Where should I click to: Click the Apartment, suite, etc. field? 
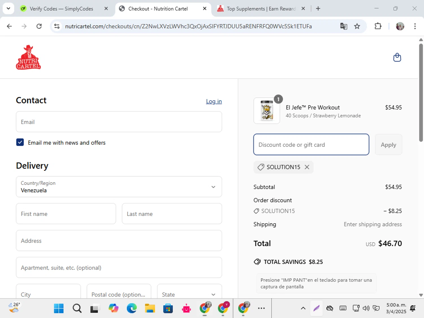coord(119,267)
